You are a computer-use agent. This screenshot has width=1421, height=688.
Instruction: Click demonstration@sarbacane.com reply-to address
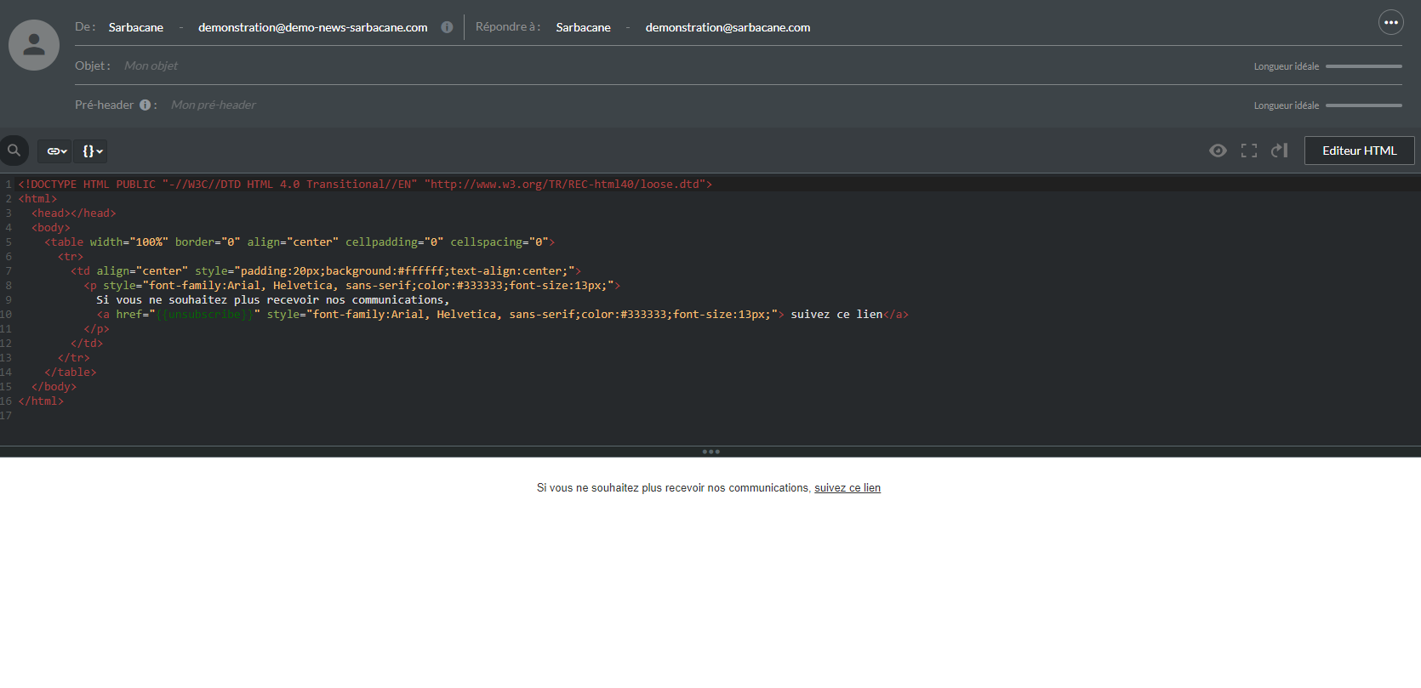tap(728, 27)
